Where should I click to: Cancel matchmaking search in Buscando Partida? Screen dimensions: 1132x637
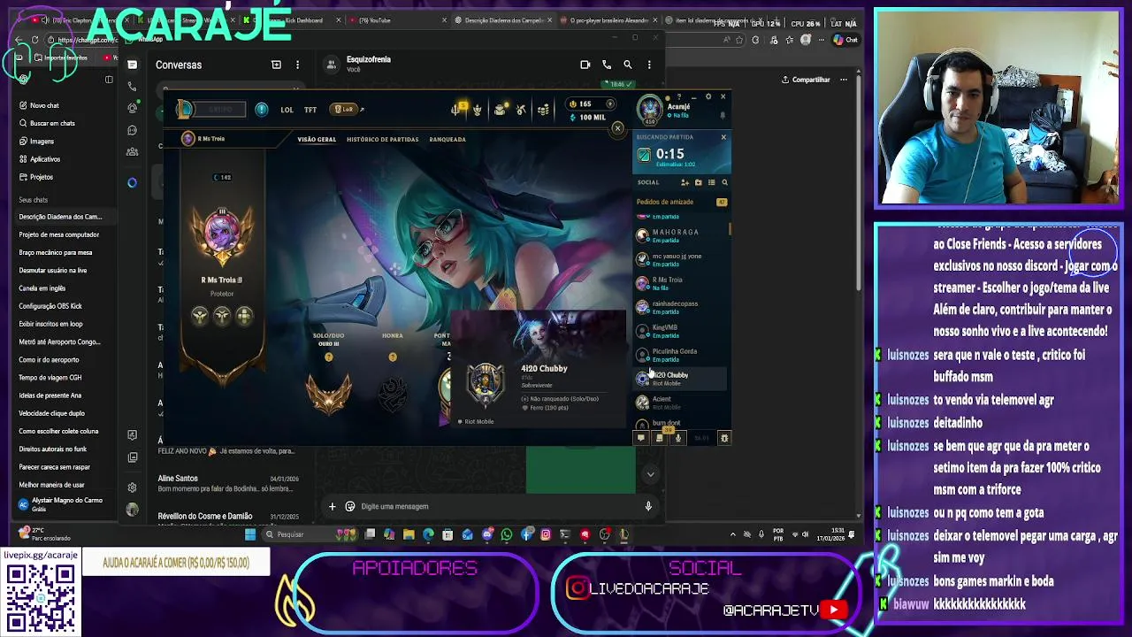(723, 137)
